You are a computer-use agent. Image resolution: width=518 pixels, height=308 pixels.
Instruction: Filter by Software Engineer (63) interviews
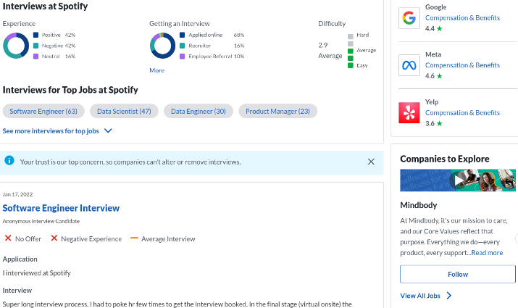[43, 112]
